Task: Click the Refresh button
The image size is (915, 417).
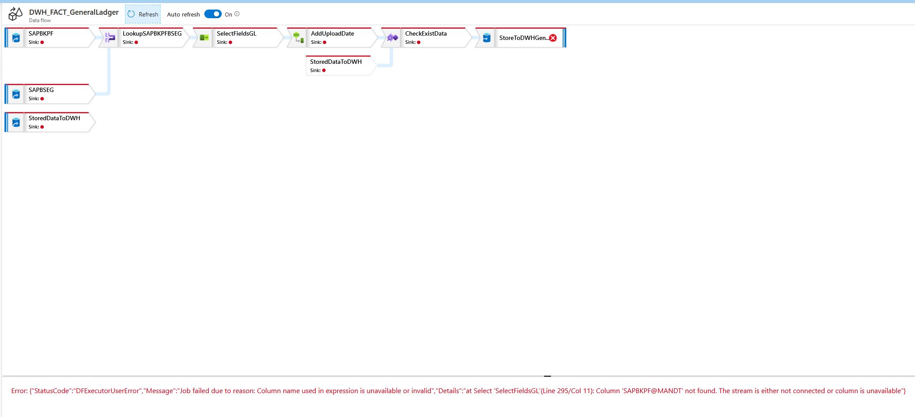Action: tap(143, 14)
